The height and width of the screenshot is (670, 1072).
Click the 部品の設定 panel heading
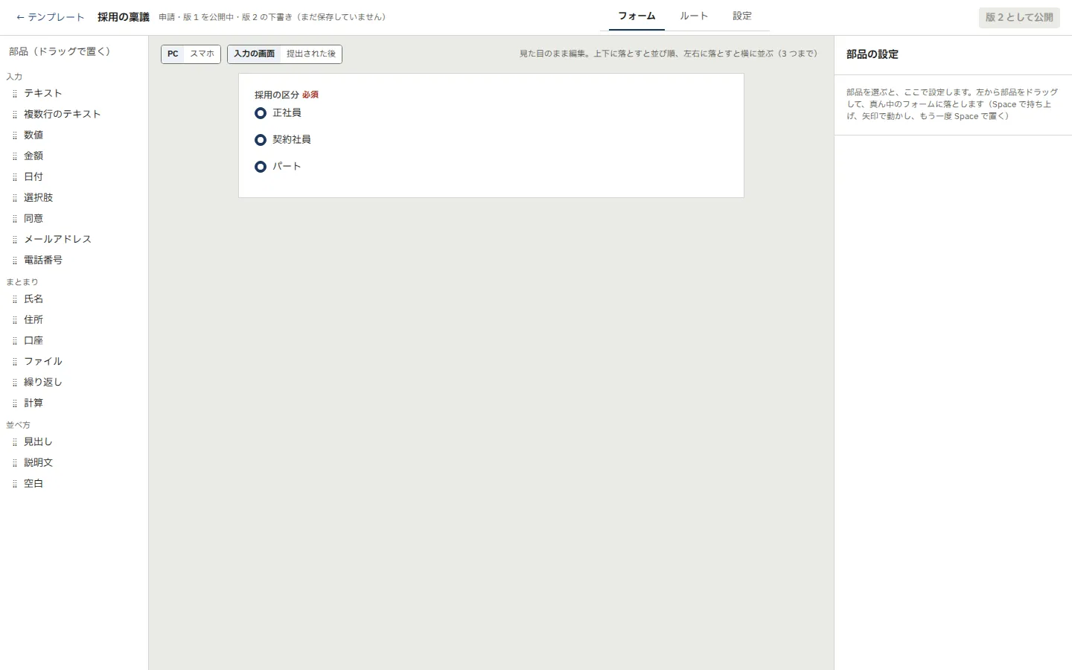(x=872, y=54)
